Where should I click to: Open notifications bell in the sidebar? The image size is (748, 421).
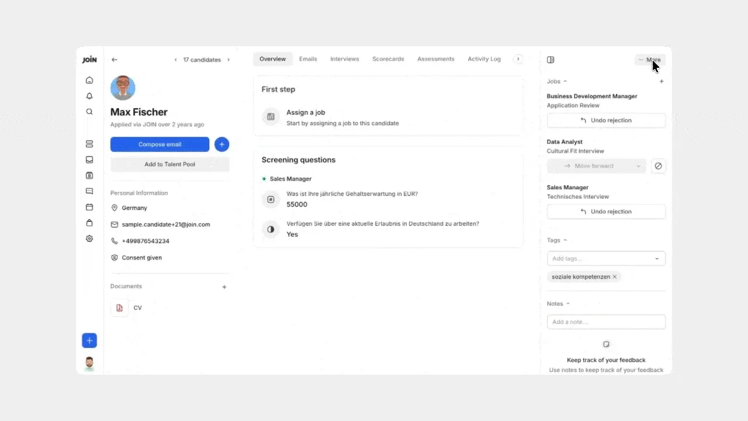point(89,96)
